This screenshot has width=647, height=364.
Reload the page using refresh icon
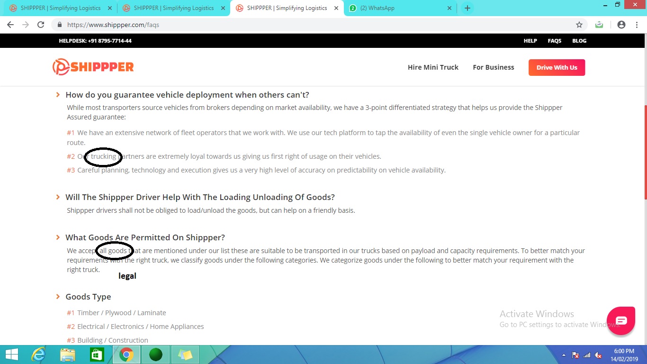tap(41, 25)
